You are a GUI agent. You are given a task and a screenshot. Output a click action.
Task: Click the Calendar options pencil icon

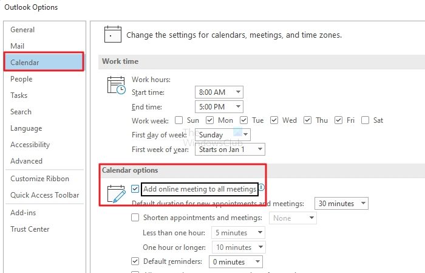point(115,194)
